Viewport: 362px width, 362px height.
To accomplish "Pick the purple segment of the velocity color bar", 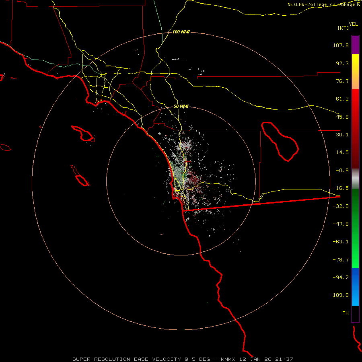I will coord(355,45).
